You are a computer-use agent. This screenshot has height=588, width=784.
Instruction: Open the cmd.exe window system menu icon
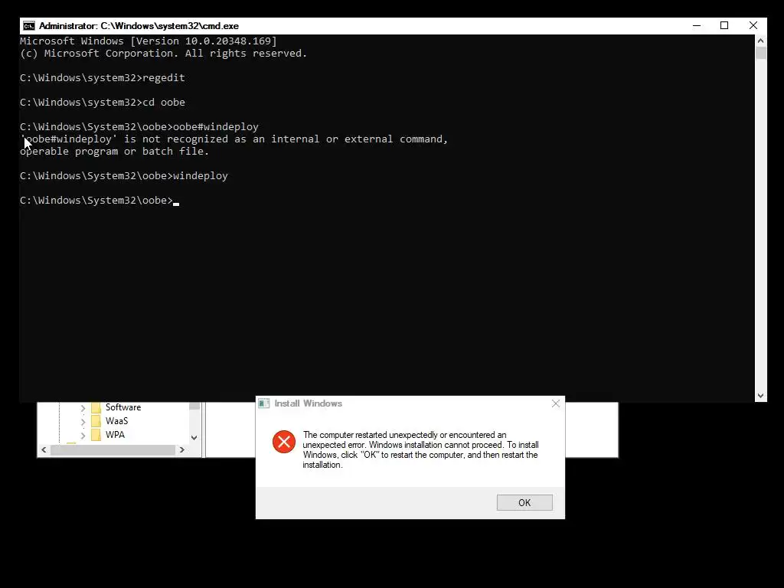click(29, 26)
